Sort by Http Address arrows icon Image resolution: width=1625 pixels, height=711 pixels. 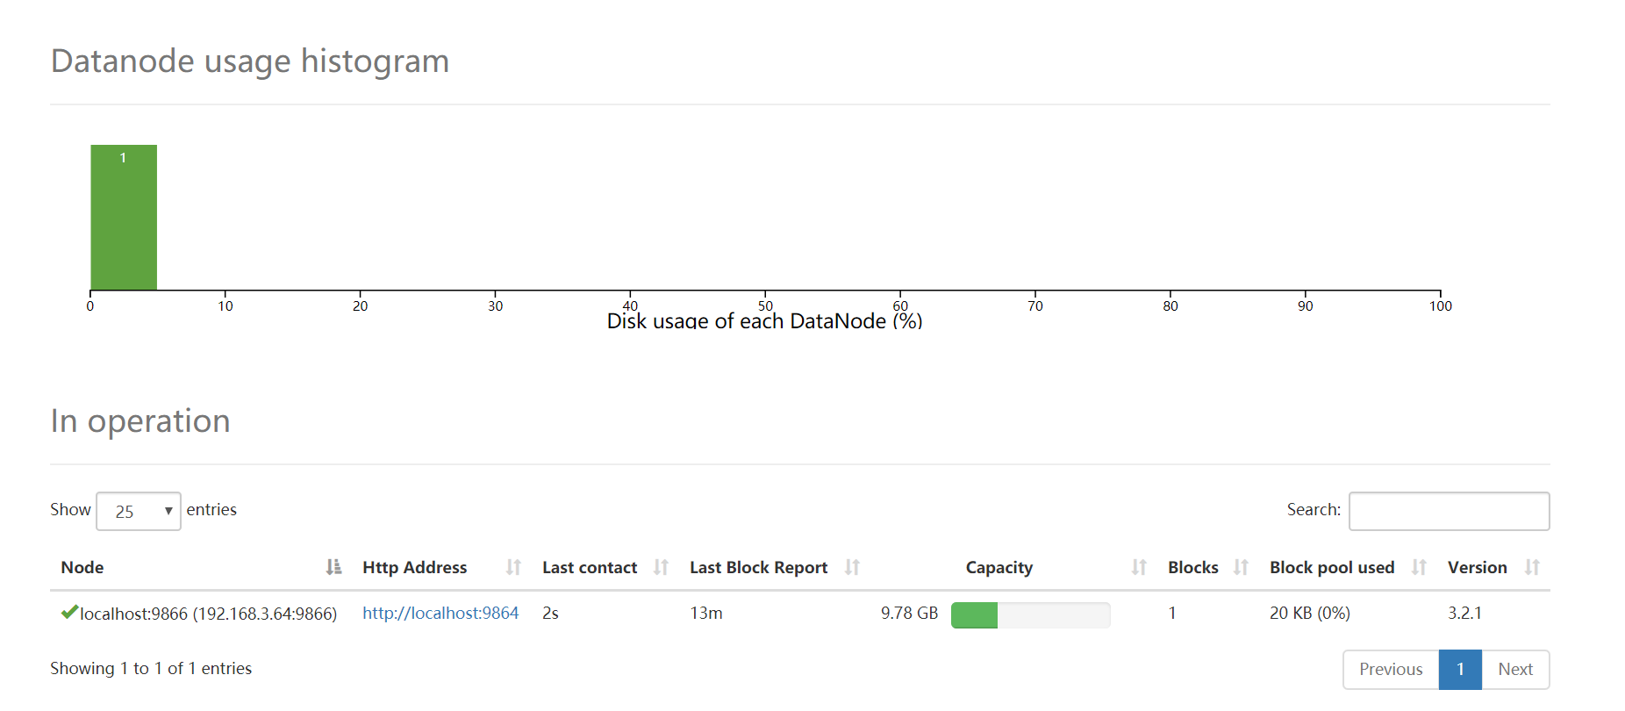click(513, 567)
